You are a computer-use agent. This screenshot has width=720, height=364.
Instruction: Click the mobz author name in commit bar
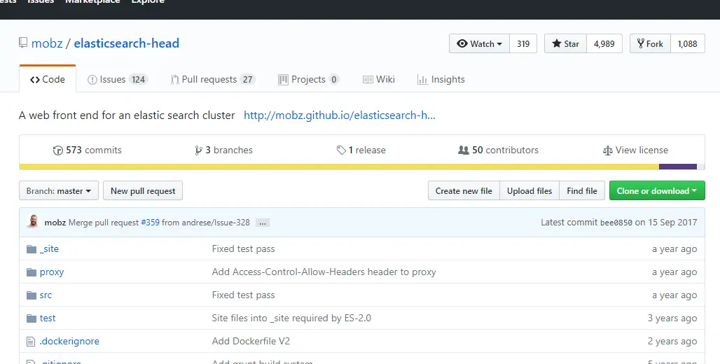pos(55,223)
